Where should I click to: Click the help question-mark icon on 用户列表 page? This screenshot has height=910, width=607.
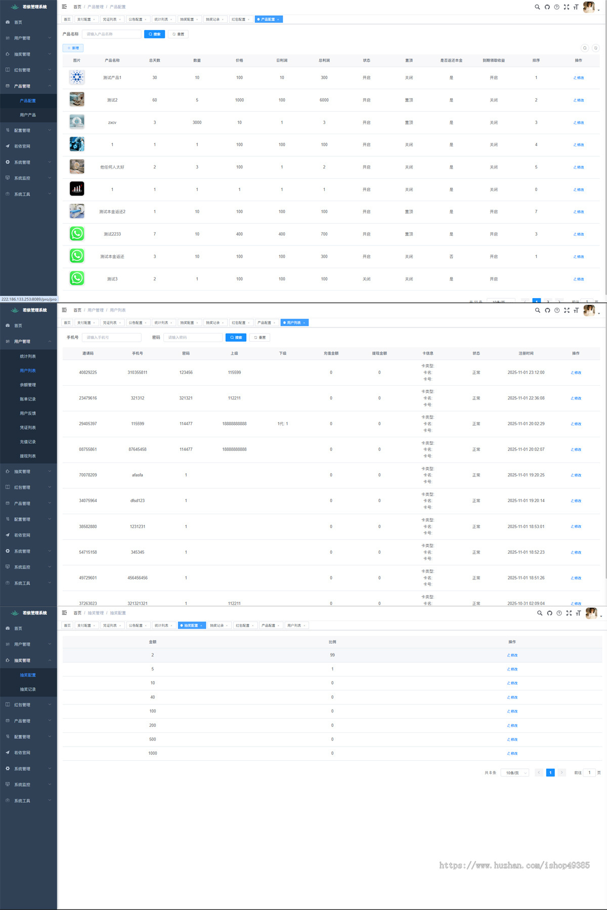(x=557, y=310)
